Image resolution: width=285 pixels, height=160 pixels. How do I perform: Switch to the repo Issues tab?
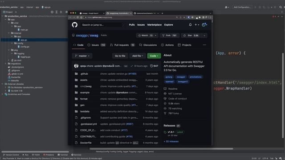pos(97,45)
